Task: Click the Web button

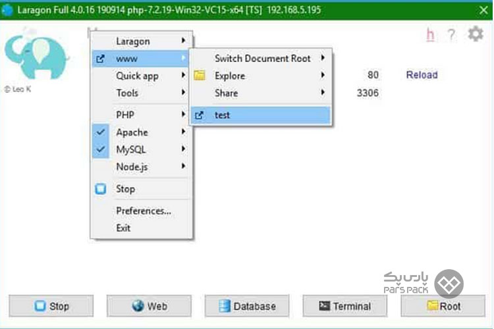Action: [x=149, y=306]
